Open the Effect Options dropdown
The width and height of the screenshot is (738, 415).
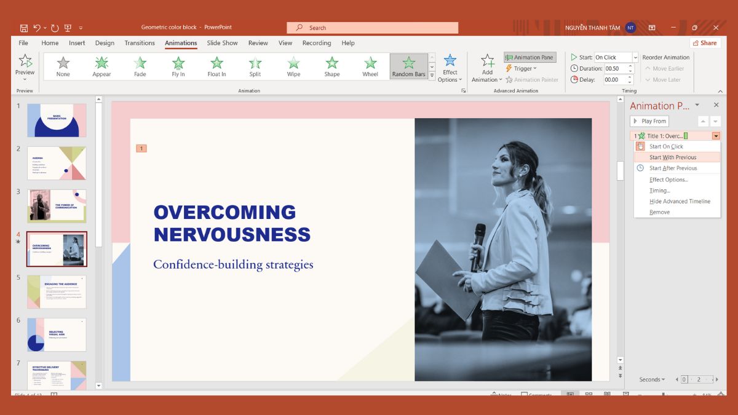(450, 68)
